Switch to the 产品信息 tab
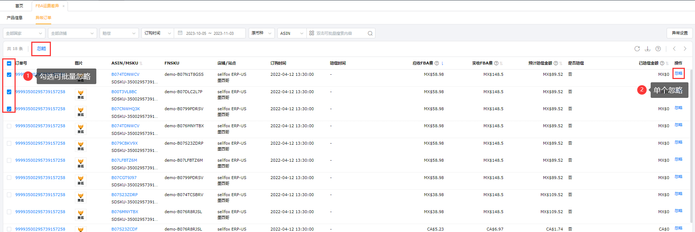This screenshot has width=695, height=232. tap(15, 18)
